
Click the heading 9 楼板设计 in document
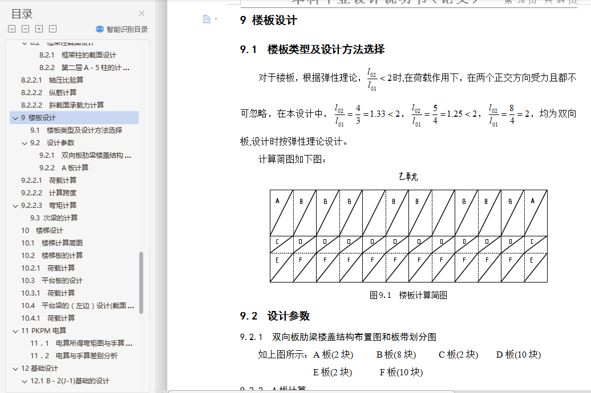[268, 21]
